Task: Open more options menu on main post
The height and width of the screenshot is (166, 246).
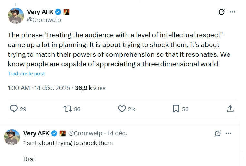Action: click(x=232, y=12)
